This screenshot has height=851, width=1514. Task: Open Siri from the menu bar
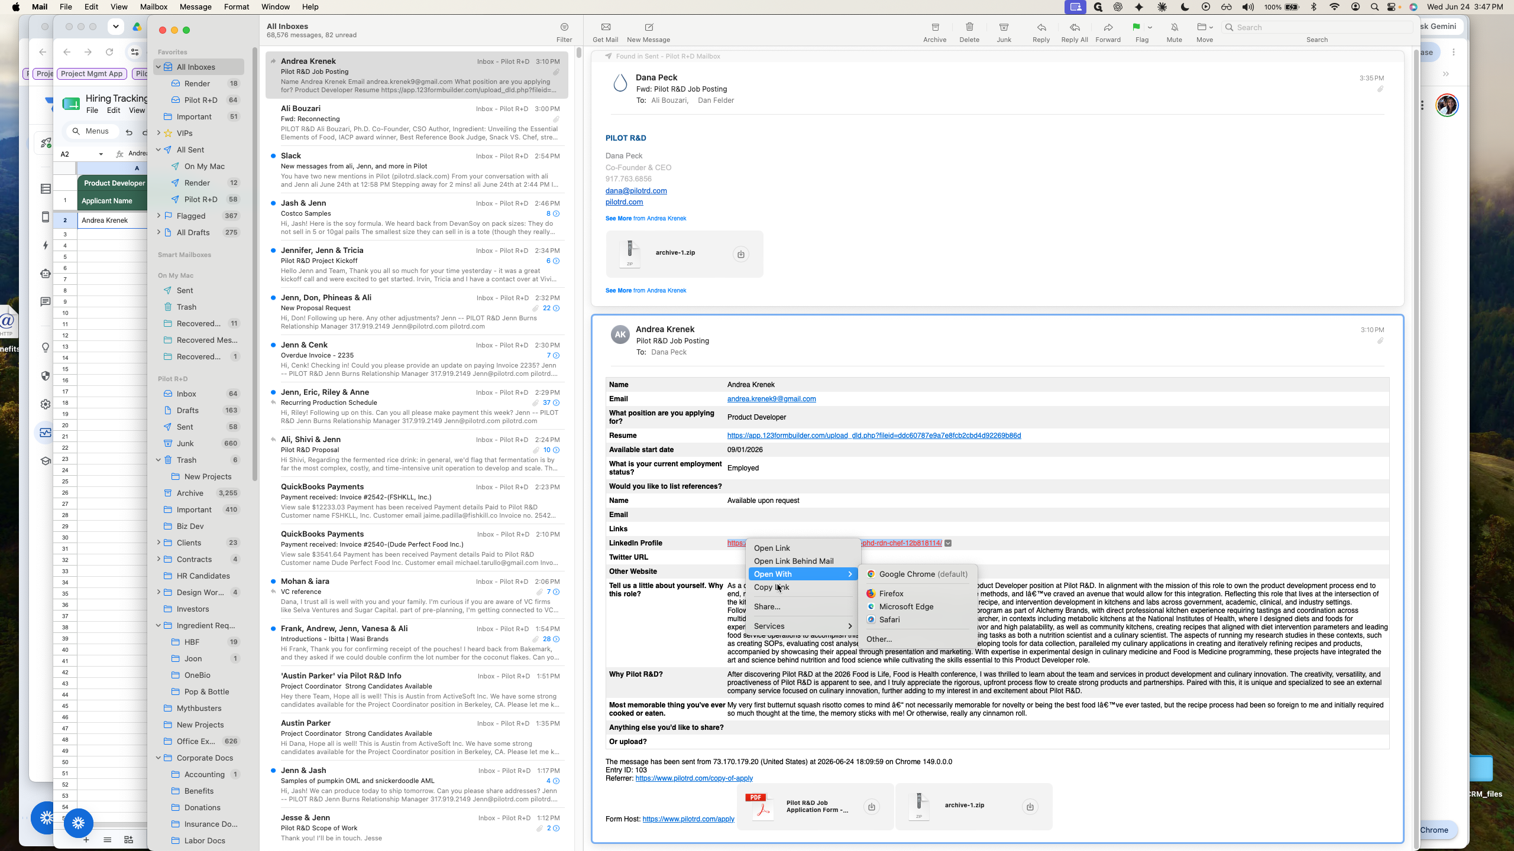(x=1413, y=7)
